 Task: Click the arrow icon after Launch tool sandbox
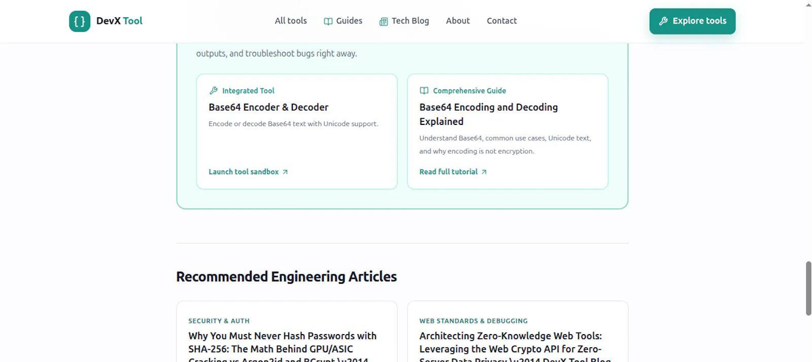[285, 172]
